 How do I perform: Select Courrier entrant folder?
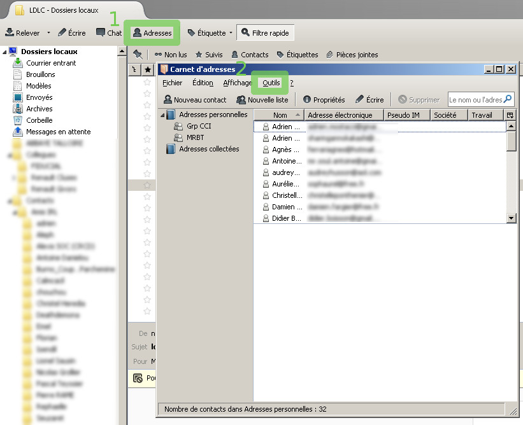(51, 63)
